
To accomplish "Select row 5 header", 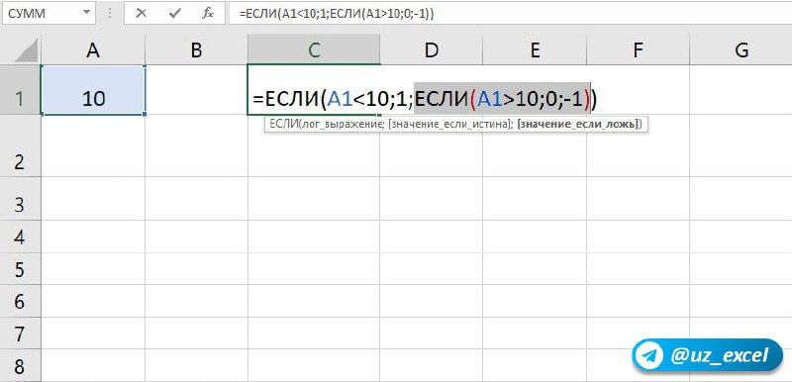I will tap(20, 269).
